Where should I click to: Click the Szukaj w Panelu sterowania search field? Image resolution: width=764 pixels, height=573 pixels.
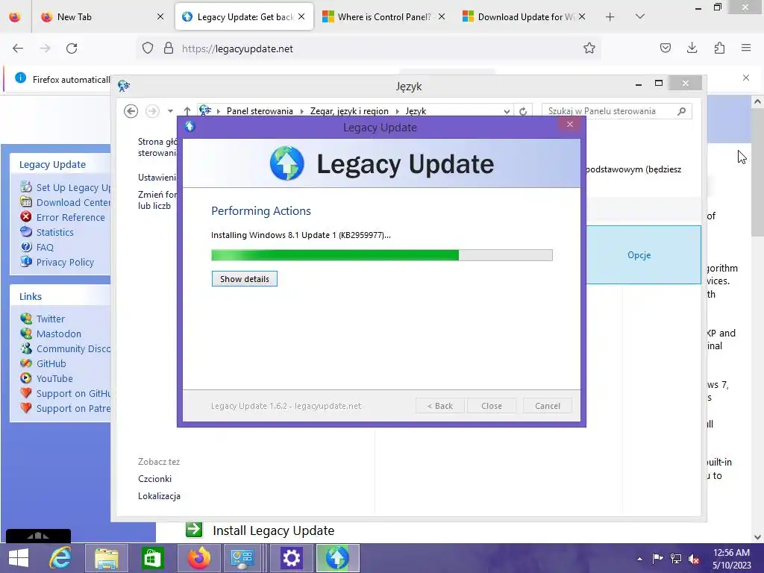click(616, 111)
